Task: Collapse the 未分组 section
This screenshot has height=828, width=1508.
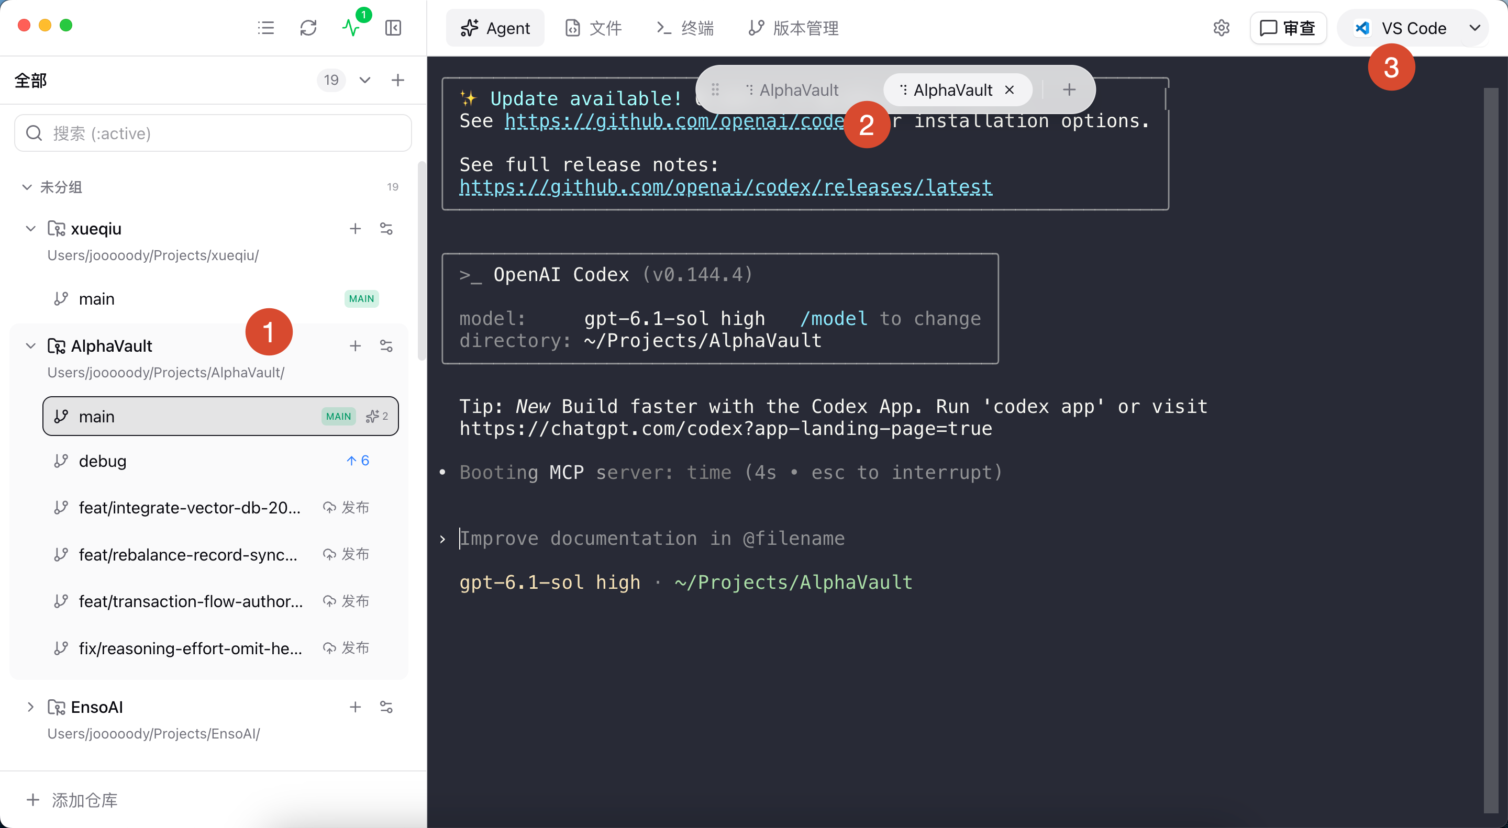Action: point(27,187)
